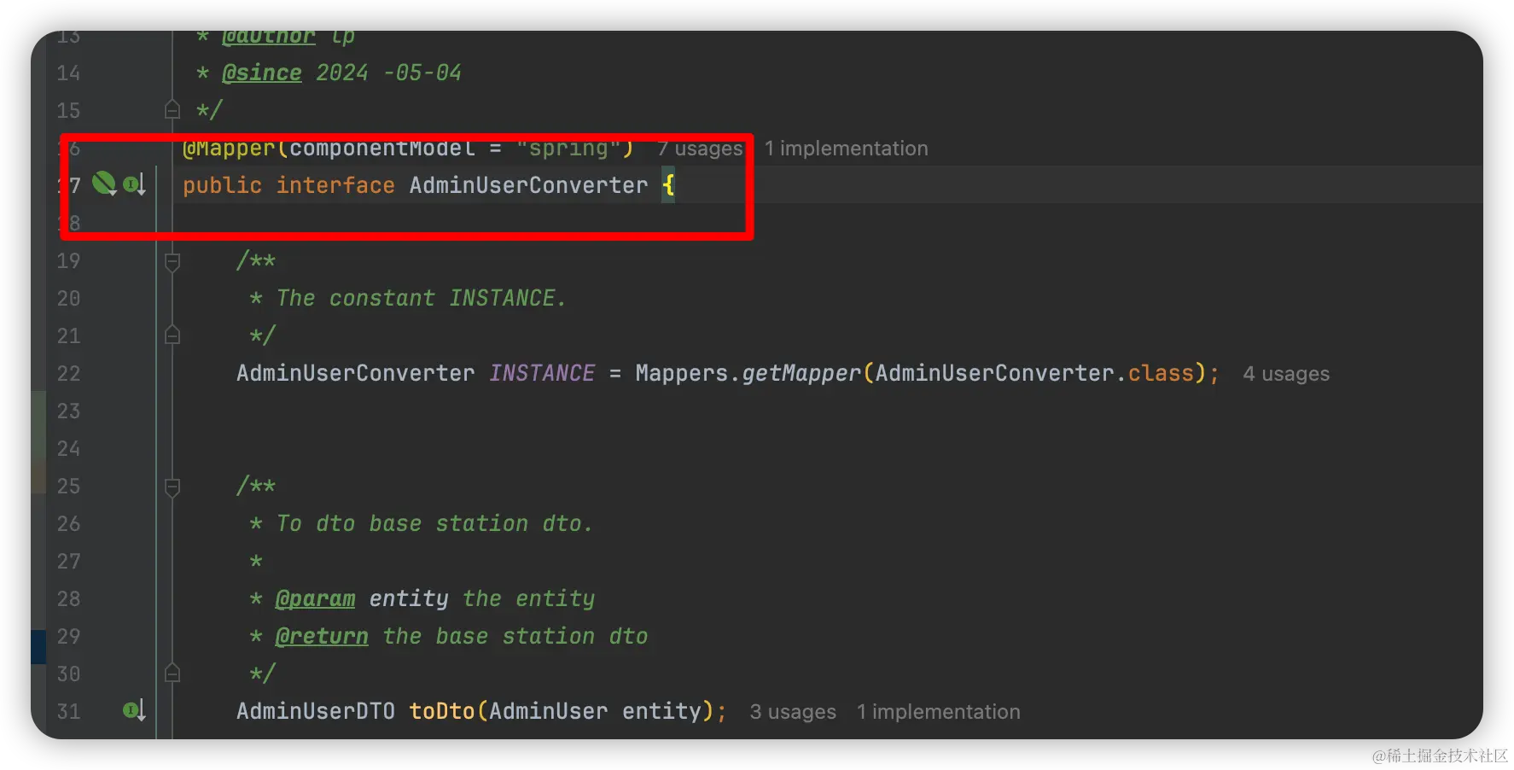Open '1 implementation' hint next to toDto

tap(938, 712)
